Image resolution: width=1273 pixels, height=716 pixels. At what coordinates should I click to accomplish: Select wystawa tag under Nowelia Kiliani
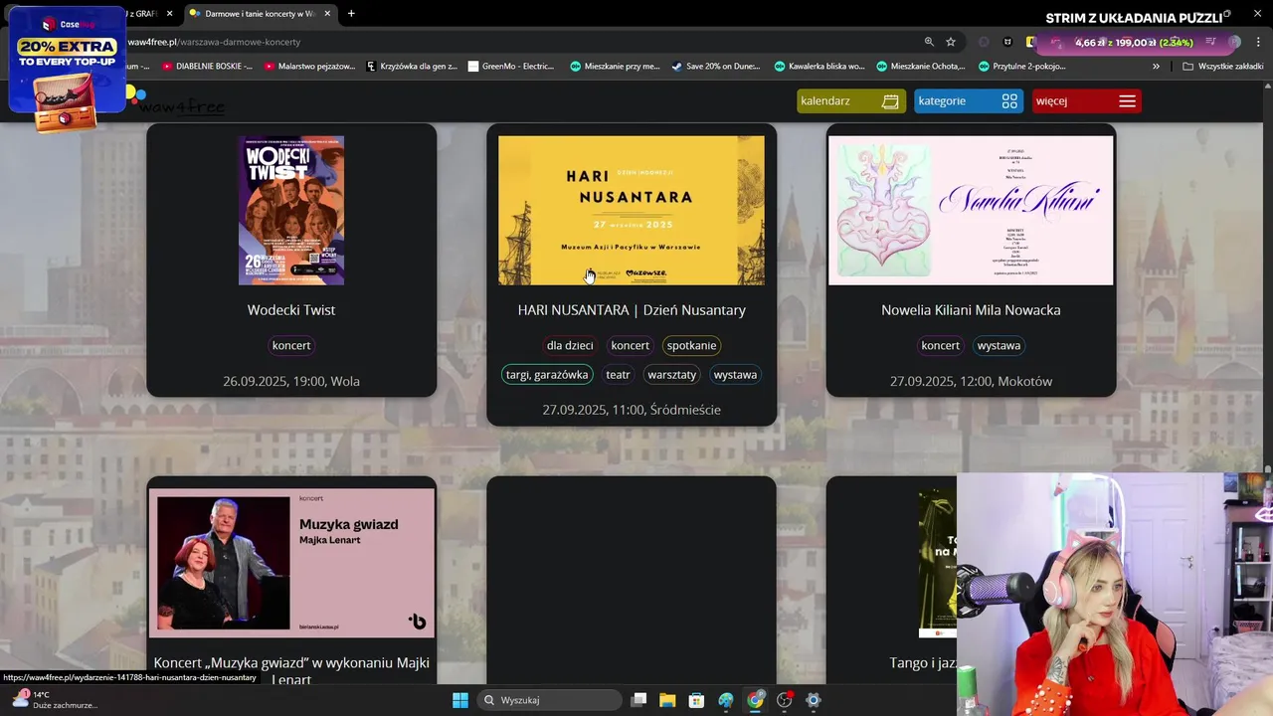pos(999,346)
